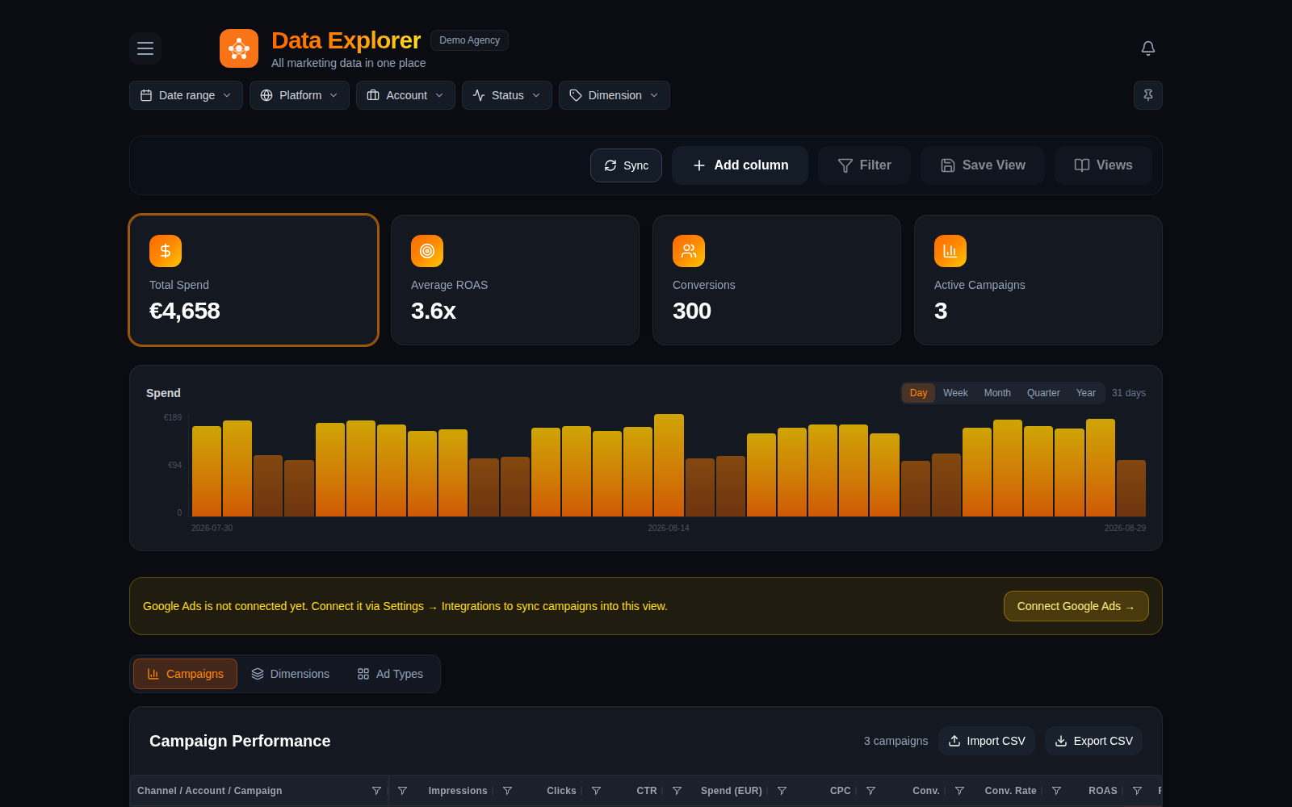This screenshot has height=807, width=1292.
Task: Click the people icon on Conversions card
Action: pos(689,251)
